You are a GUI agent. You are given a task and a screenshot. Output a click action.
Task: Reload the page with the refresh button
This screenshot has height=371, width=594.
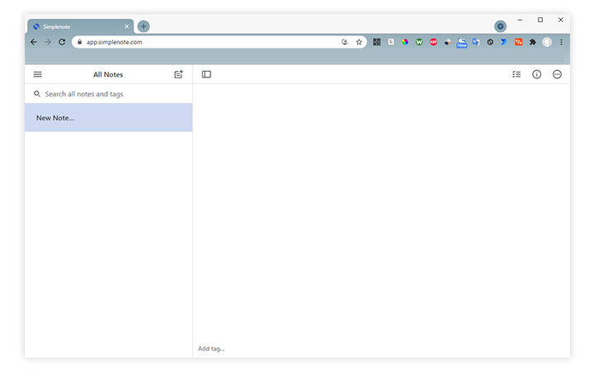coord(62,42)
